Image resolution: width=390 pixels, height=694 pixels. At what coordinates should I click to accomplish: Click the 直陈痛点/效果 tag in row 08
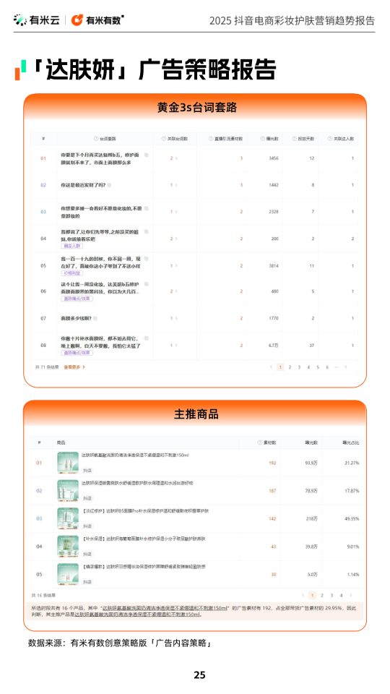pos(77,353)
